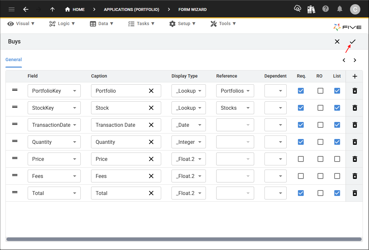Open the help question mark

point(326,9)
